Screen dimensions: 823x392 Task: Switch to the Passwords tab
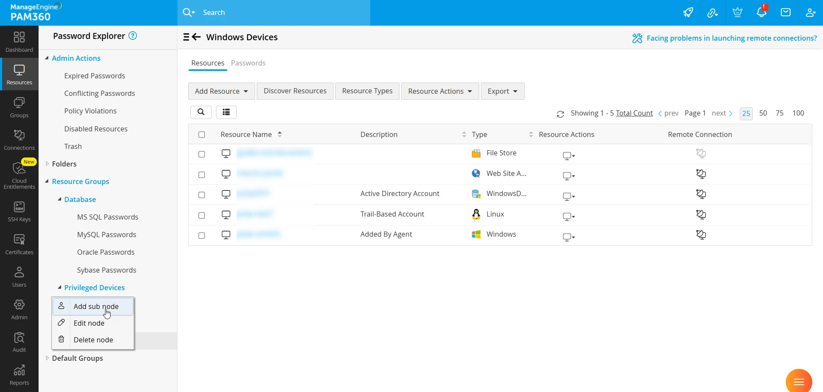248,63
